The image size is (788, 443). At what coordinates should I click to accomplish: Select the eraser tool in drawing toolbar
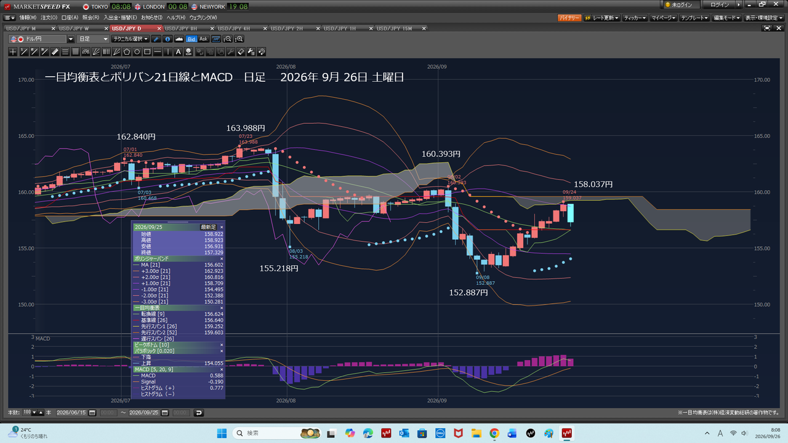pyautogui.click(x=241, y=52)
